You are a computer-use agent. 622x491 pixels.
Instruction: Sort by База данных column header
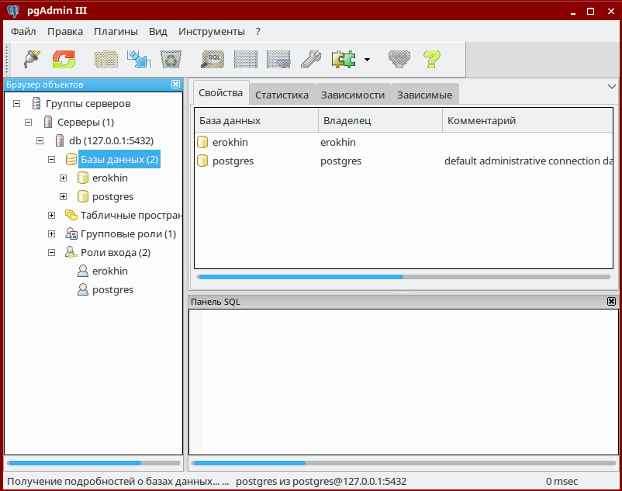tap(256, 120)
